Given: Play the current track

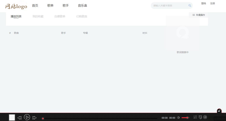Looking at the screenshot, I should point(27,117).
